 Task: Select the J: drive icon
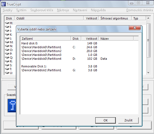click(7, 31)
